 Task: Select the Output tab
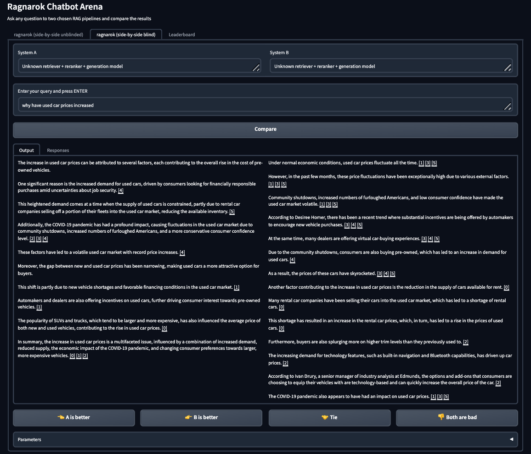pos(26,150)
